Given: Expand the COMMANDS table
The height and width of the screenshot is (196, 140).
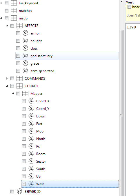Looking at the screenshot, I should (x=7, y=78).
